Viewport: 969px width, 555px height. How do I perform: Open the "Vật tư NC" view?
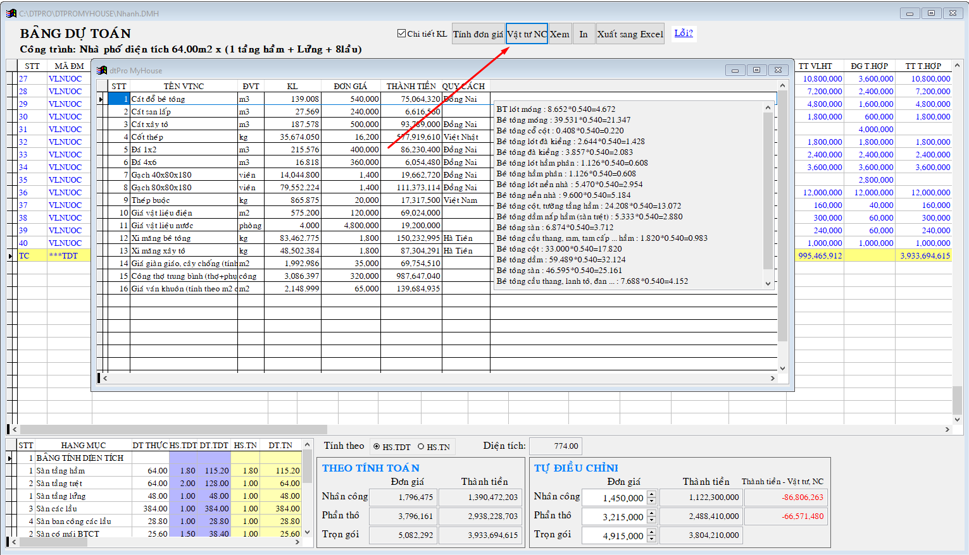tap(527, 34)
